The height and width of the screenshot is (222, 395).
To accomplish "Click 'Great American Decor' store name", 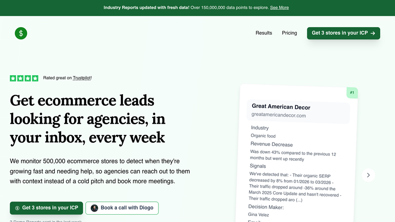I will (281, 107).
